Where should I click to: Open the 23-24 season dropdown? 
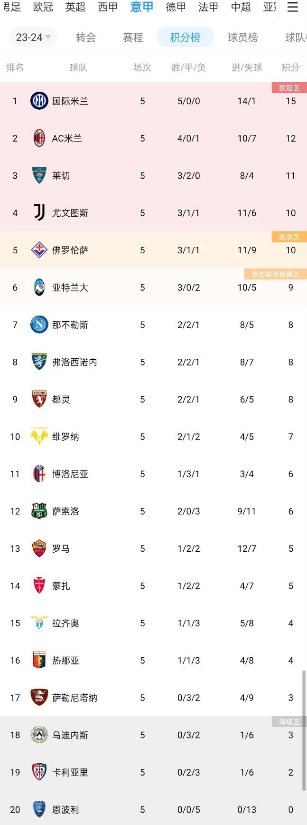click(33, 37)
